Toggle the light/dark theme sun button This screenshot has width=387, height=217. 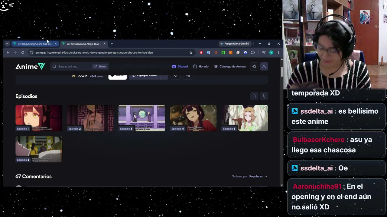coord(254,66)
